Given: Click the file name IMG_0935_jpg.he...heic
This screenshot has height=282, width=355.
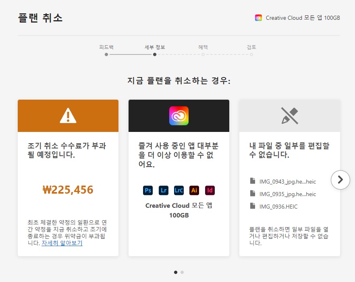Looking at the screenshot, I should pyautogui.click(x=288, y=194).
